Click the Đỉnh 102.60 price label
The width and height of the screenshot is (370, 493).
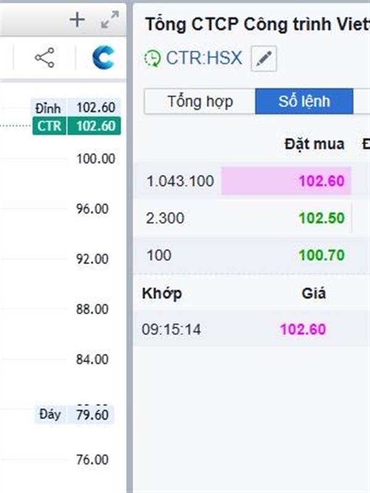click(76, 107)
